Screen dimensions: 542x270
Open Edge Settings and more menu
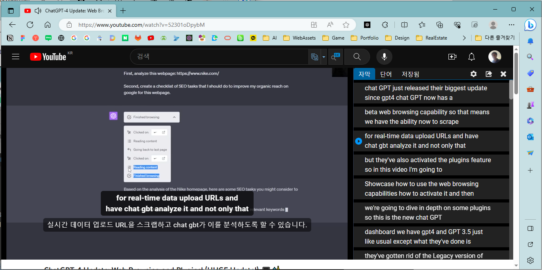pos(512,25)
